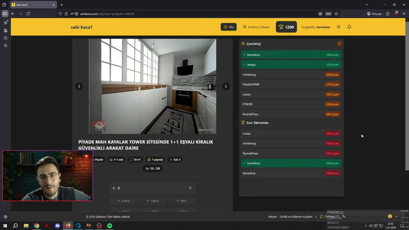Open the taskbar clock and date
The width and height of the screenshot is (409, 230).
point(390,226)
